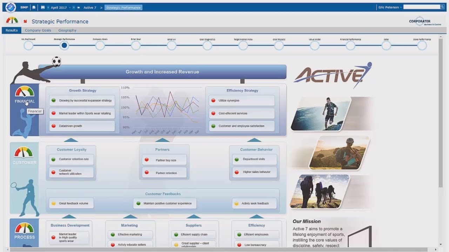
Task: Select the Financial Performance step circle
Action: (350, 45)
